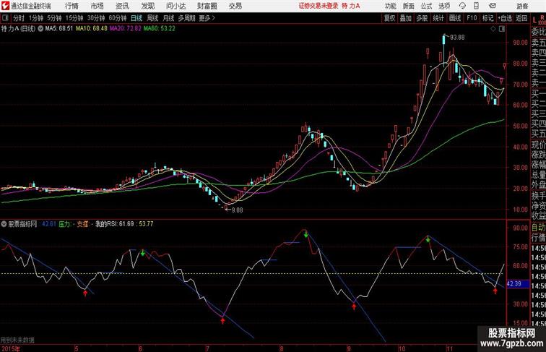Open the customer service headset icon
The height and width of the screenshot is (352, 546).
[x=462, y=6]
